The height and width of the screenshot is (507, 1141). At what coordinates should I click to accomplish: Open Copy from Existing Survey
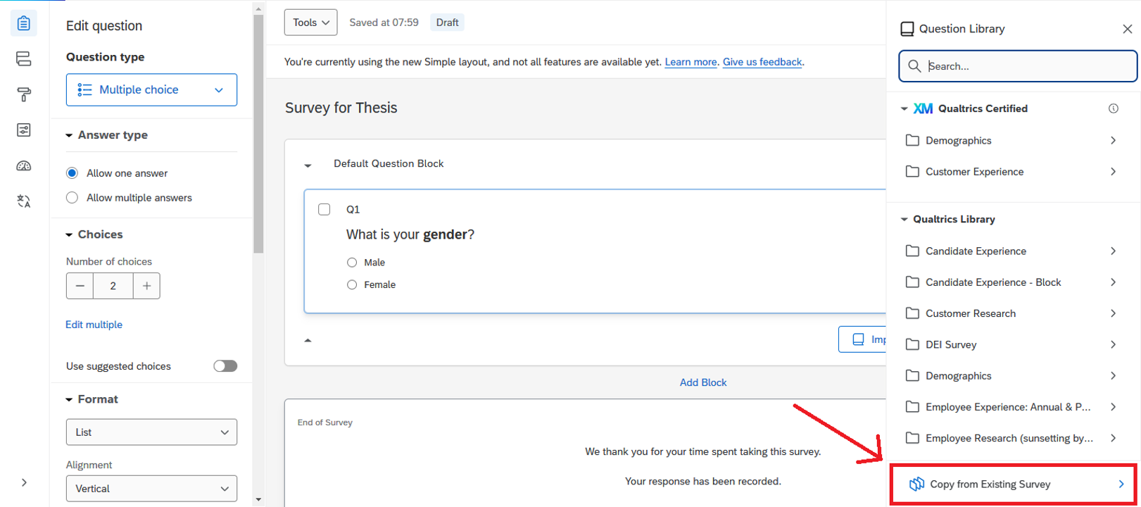point(1013,484)
